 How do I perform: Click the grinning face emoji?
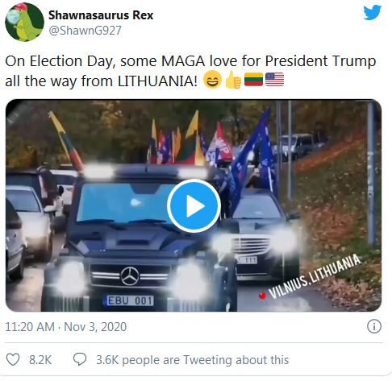tap(212, 80)
